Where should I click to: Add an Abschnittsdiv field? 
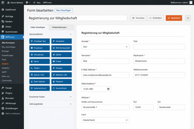[62, 88]
